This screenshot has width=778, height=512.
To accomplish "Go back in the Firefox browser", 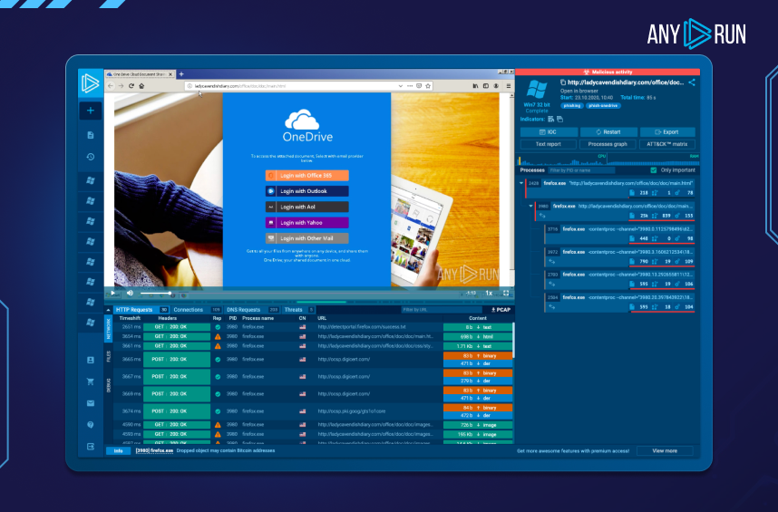I will pyautogui.click(x=110, y=86).
